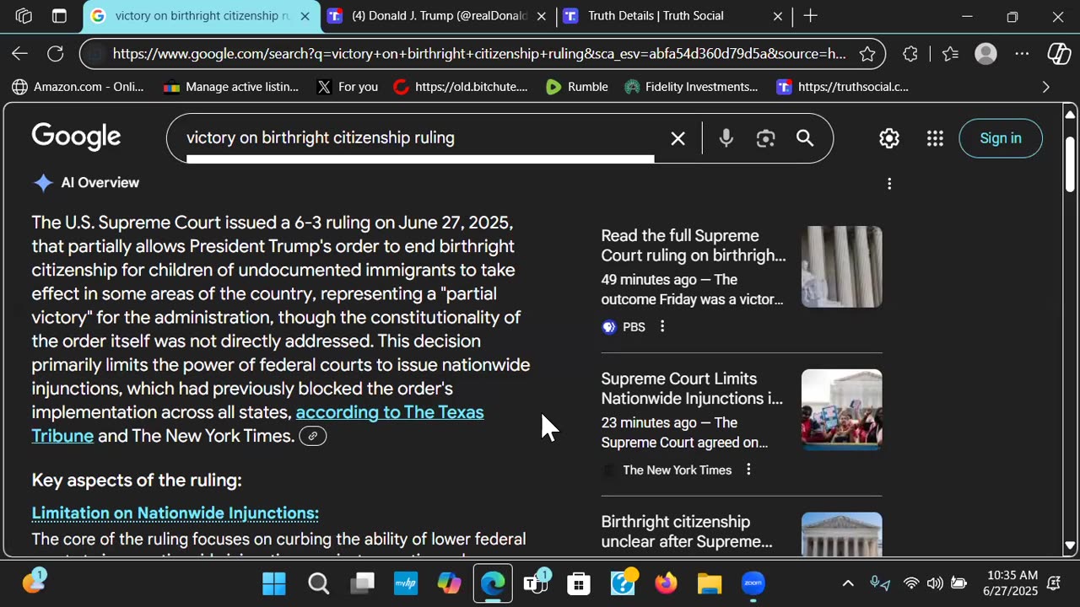
Task: Open volume control in tray
Action: 935,583
